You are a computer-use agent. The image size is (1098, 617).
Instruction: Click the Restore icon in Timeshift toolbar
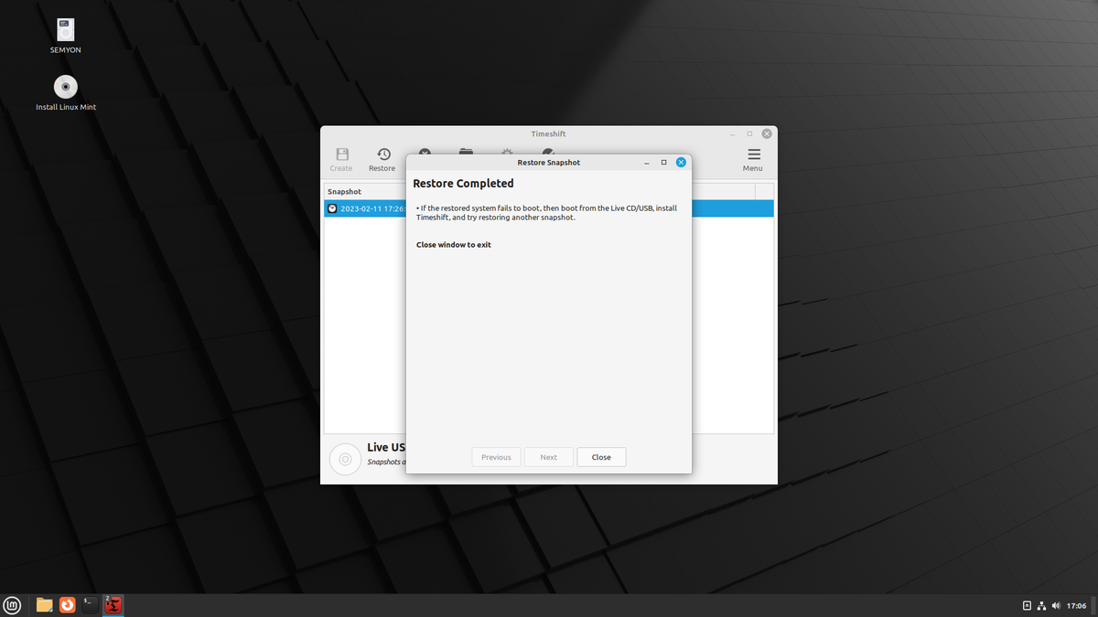pos(382,154)
